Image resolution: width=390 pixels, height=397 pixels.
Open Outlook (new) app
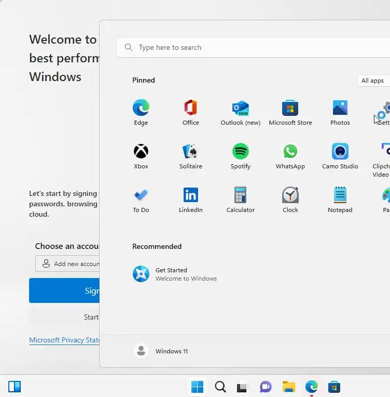(240, 113)
